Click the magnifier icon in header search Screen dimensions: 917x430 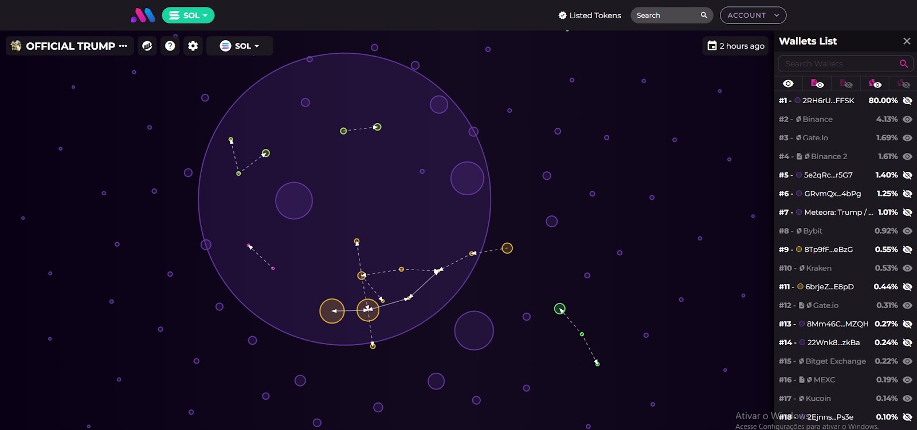[x=704, y=15]
